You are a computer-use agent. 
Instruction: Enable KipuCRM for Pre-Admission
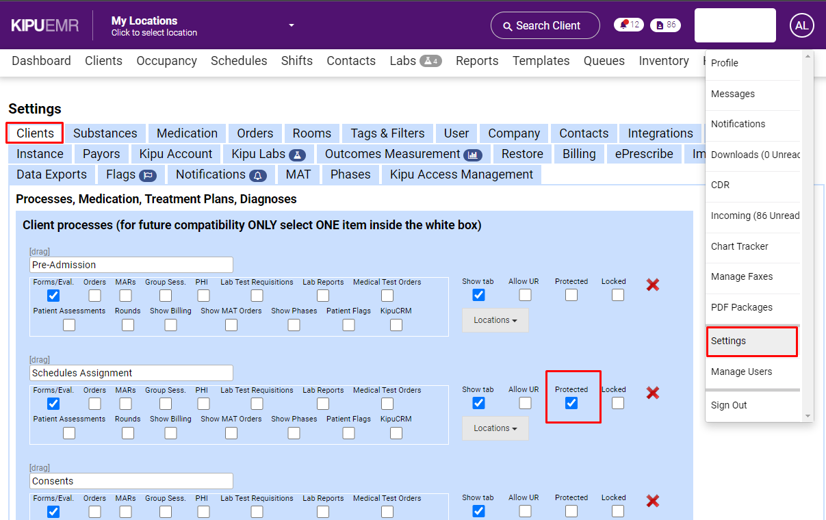[396, 325]
